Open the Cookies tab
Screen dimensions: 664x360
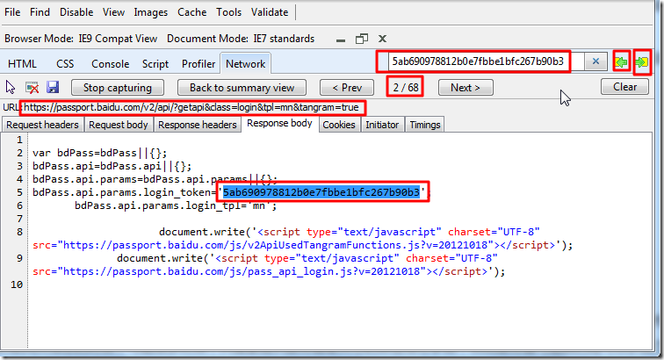tap(339, 125)
